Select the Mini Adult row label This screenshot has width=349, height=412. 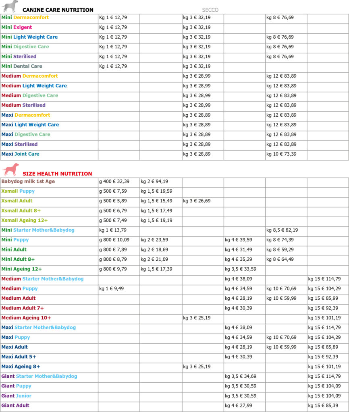coord(14,249)
